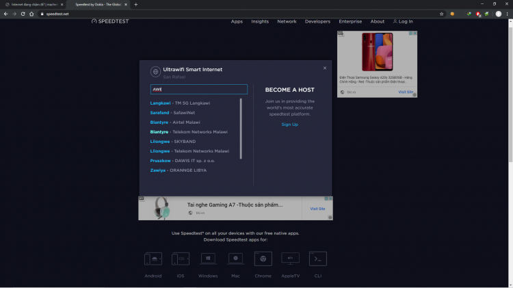The image size is (513, 288).
Task: Open the Apps menu
Action: pos(237,21)
